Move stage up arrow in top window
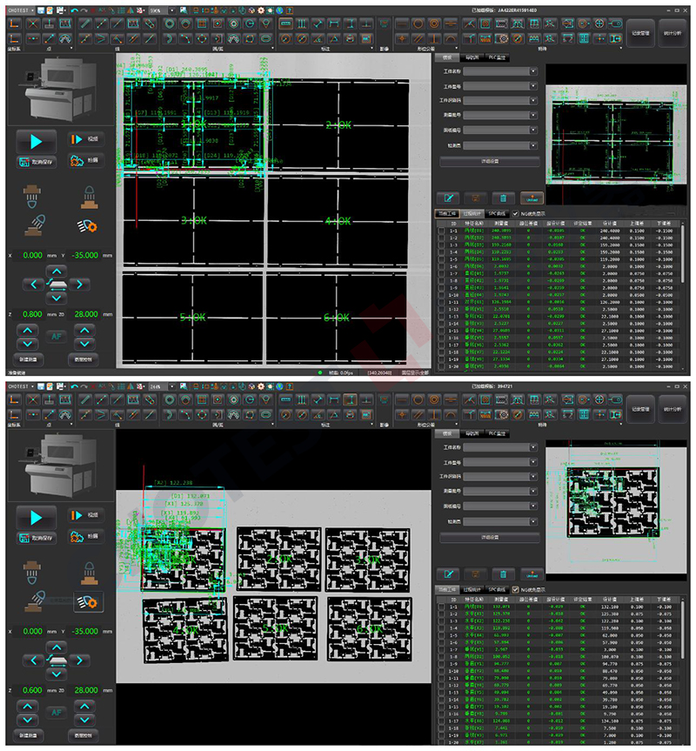 pyautogui.click(x=57, y=272)
